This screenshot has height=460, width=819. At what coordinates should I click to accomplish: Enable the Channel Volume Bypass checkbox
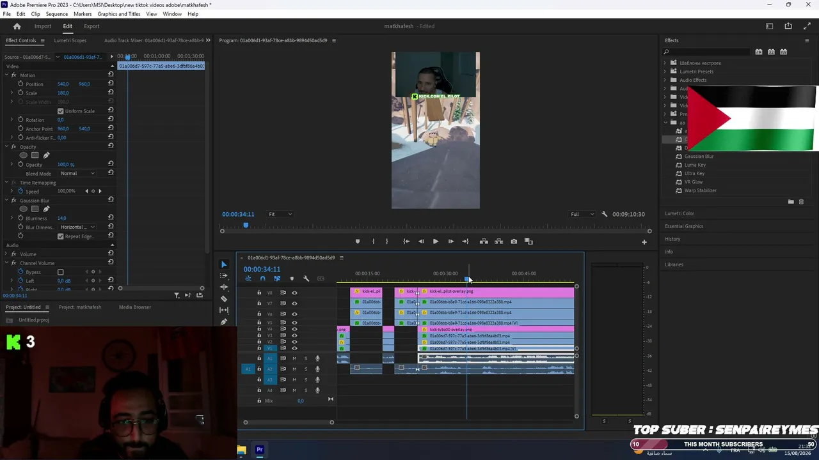point(61,272)
